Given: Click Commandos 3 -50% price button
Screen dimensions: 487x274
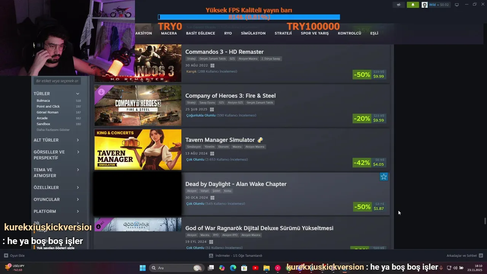Looking at the screenshot, I should pyautogui.click(x=369, y=75).
